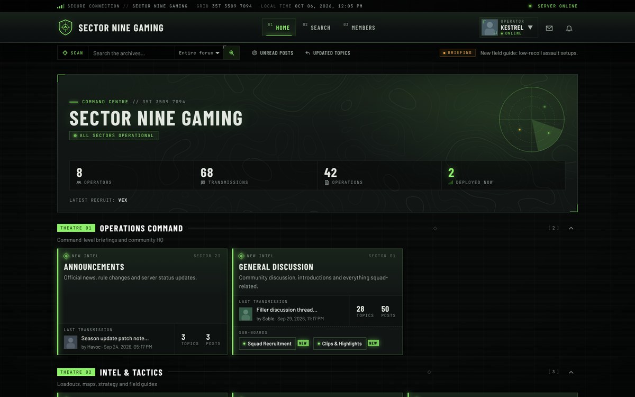This screenshot has width=635, height=397.
Task: Open the Squad Recruitment sub-board
Action: tap(267, 344)
